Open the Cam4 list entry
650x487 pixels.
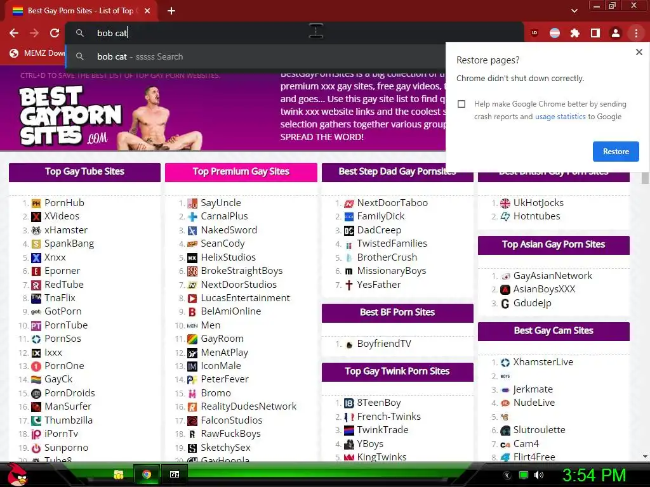[x=526, y=444]
